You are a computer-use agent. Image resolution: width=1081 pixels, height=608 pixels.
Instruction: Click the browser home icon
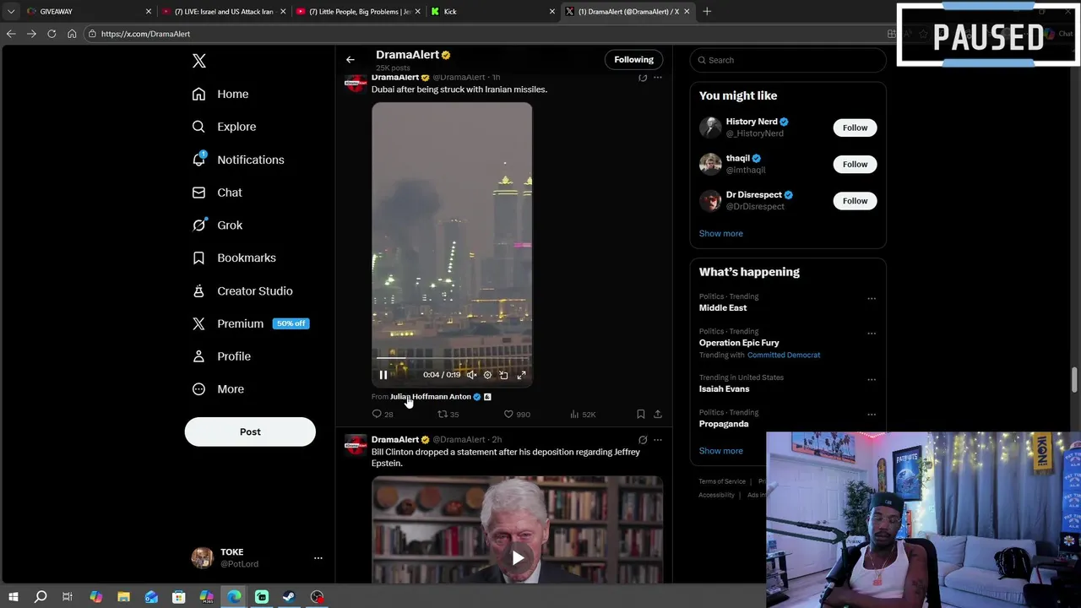72,34
